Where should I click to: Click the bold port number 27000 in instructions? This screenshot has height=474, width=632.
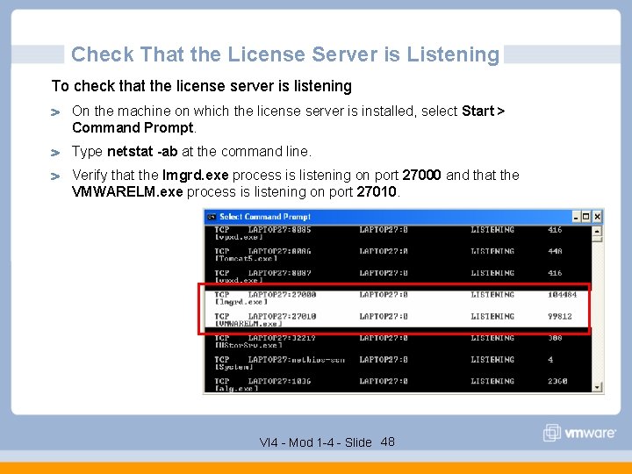point(421,175)
